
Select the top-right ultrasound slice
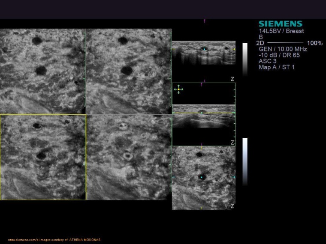129,71
